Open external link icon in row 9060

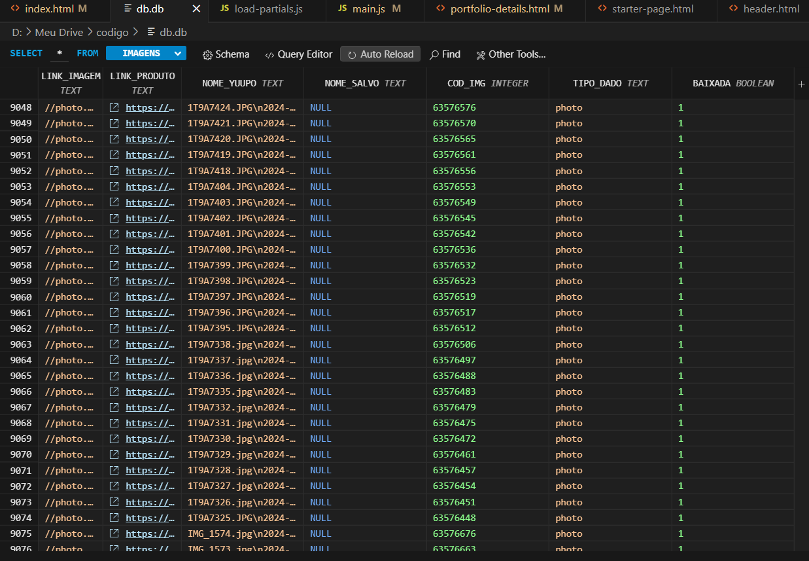114,297
